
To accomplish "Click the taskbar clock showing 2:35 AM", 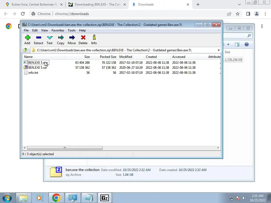I will (x=258, y=198).
